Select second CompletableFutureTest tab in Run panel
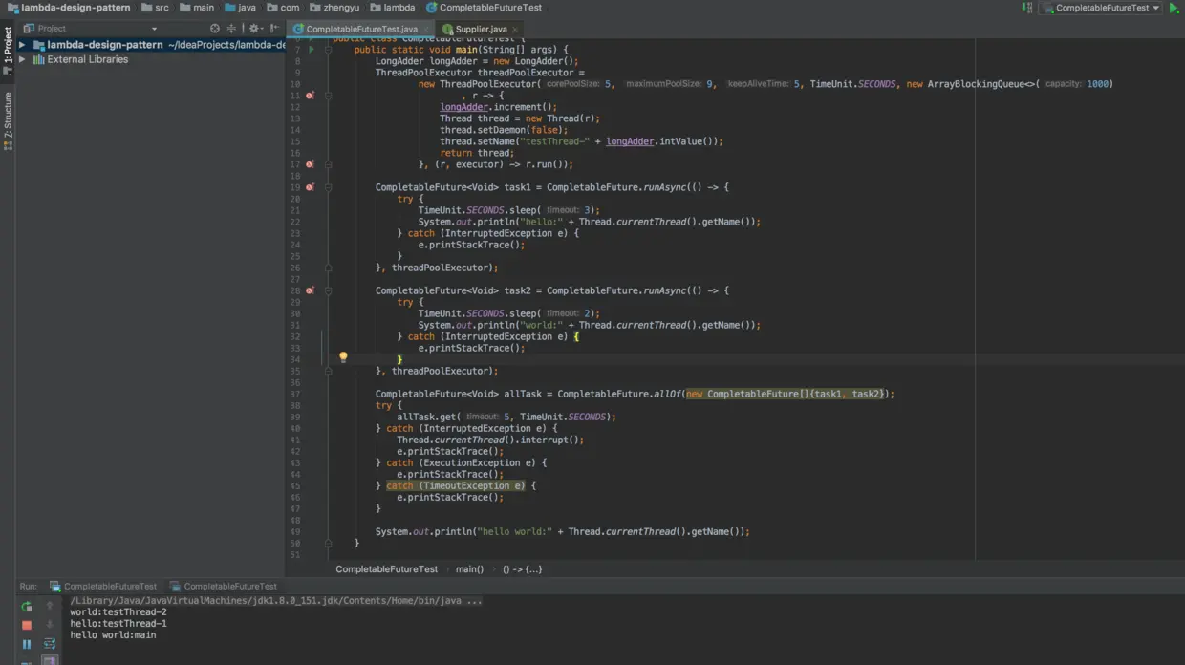Image resolution: width=1185 pixels, height=665 pixels. pyautogui.click(x=223, y=587)
